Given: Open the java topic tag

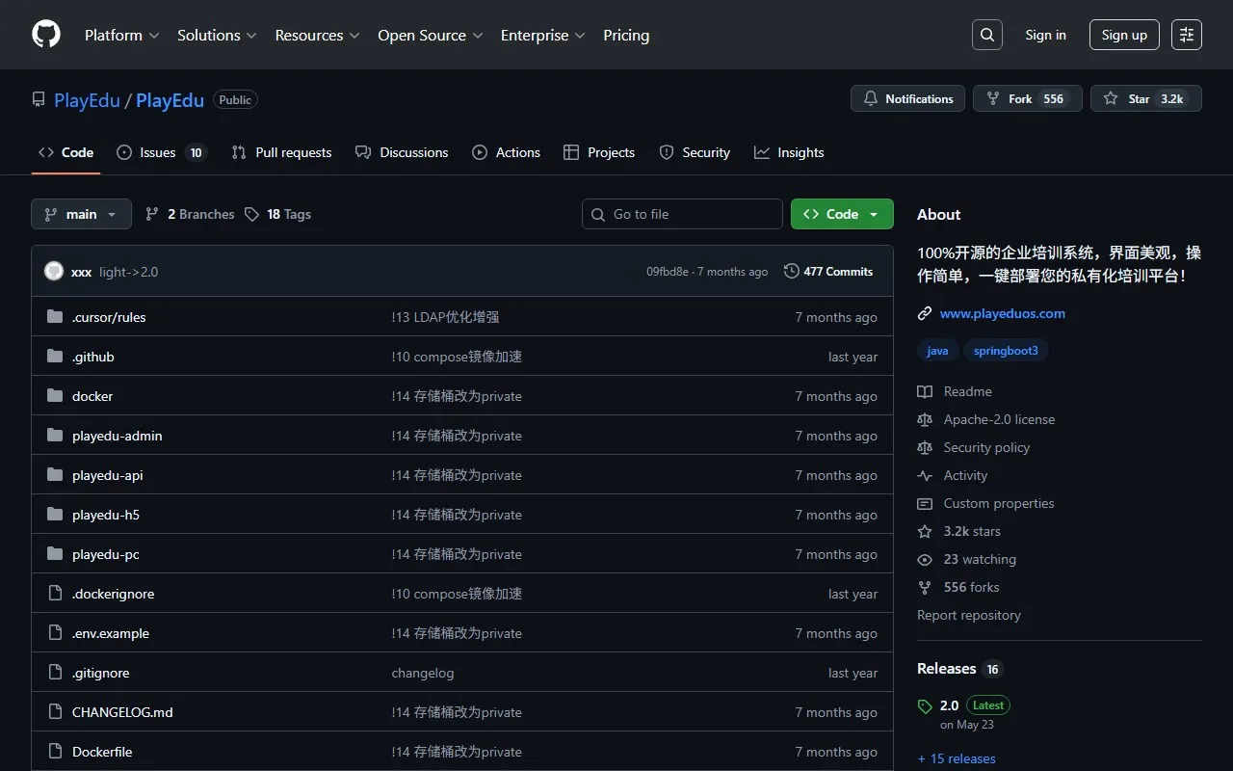Looking at the screenshot, I should (x=937, y=351).
